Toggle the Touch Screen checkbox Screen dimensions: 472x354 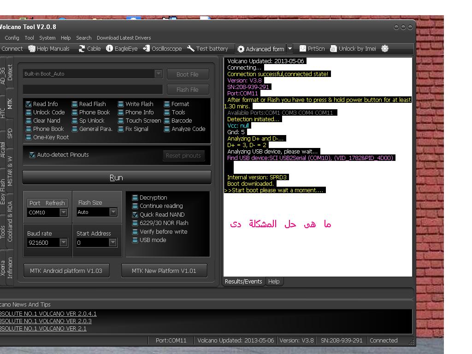coord(121,121)
